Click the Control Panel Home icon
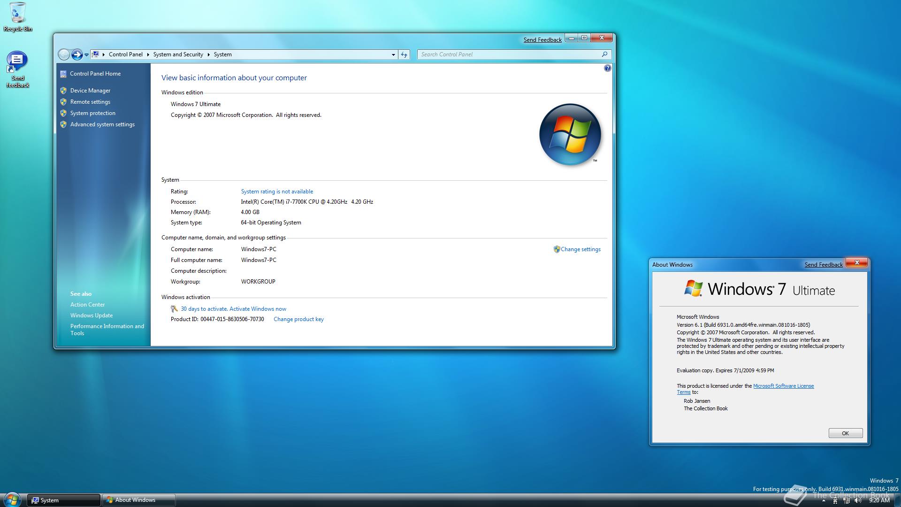901x507 pixels. (63, 74)
